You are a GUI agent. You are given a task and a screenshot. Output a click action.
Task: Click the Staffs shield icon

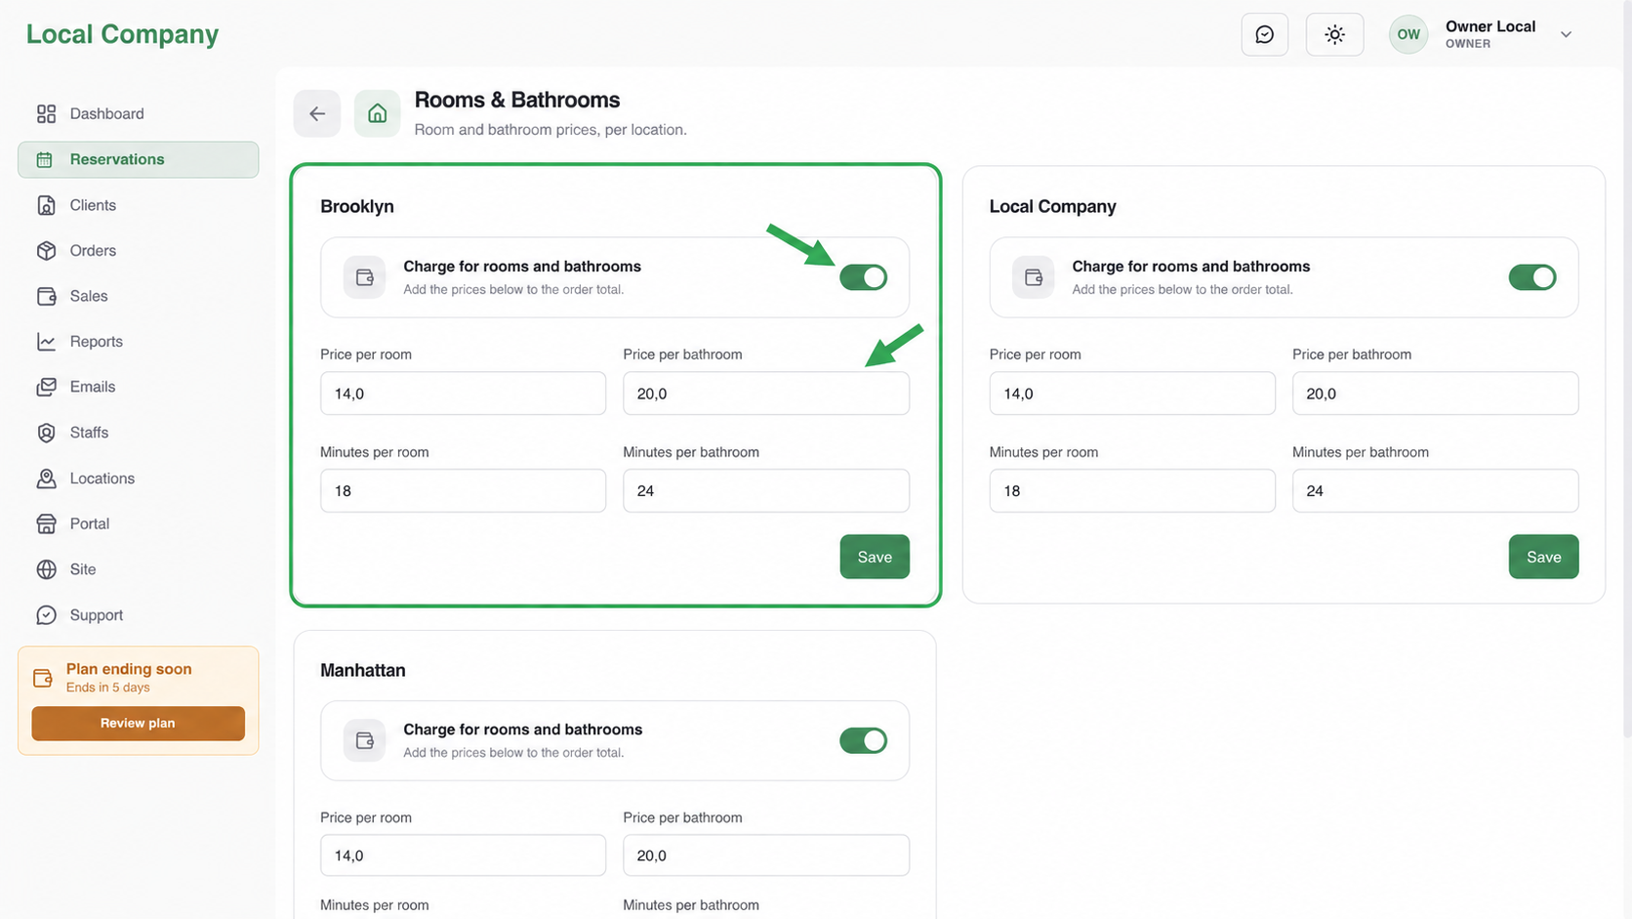tap(46, 433)
